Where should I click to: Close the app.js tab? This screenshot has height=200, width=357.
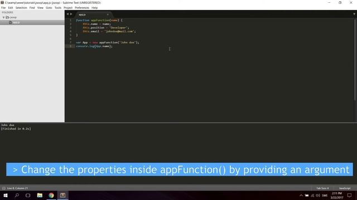108,14
